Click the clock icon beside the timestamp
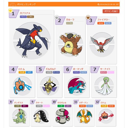 tap(99, 4)
